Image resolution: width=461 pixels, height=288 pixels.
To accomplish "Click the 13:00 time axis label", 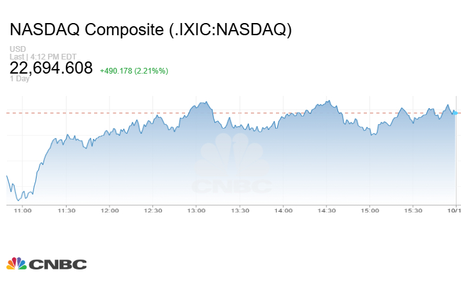I will (x=197, y=210).
